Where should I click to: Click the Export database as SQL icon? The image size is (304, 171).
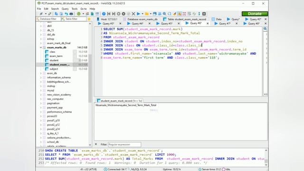click(92, 14)
